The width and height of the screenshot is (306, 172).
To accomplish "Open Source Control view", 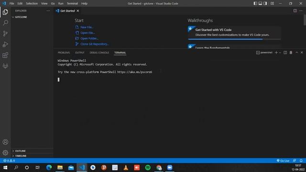I will pyautogui.click(x=5, y=33).
